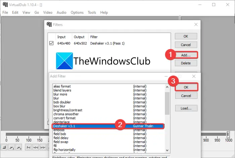Confirm Add Filter with OK

click(186, 87)
